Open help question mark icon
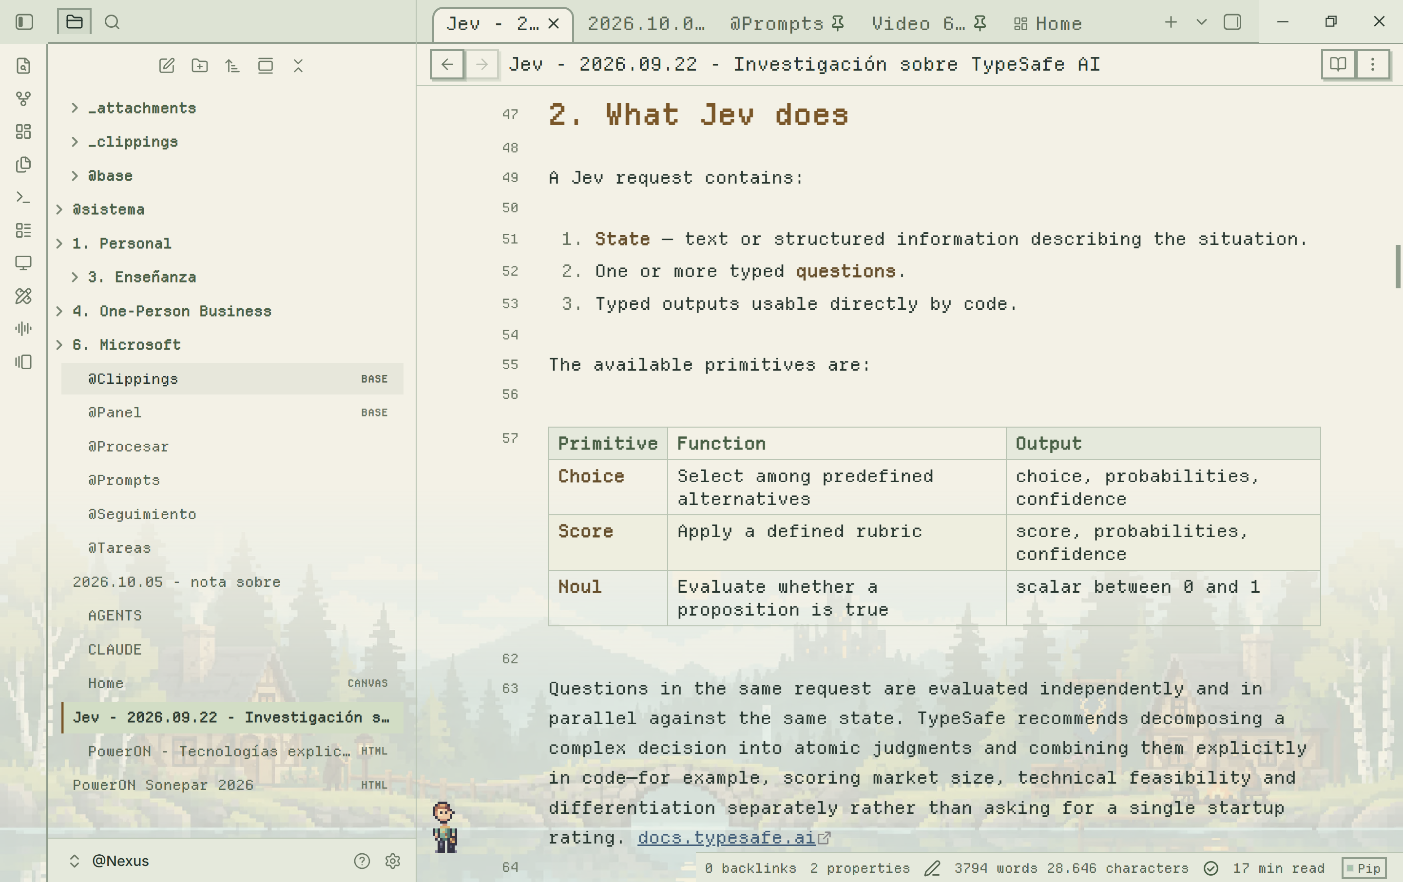Image resolution: width=1403 pixels, height=882 pixels. [362, 861]
